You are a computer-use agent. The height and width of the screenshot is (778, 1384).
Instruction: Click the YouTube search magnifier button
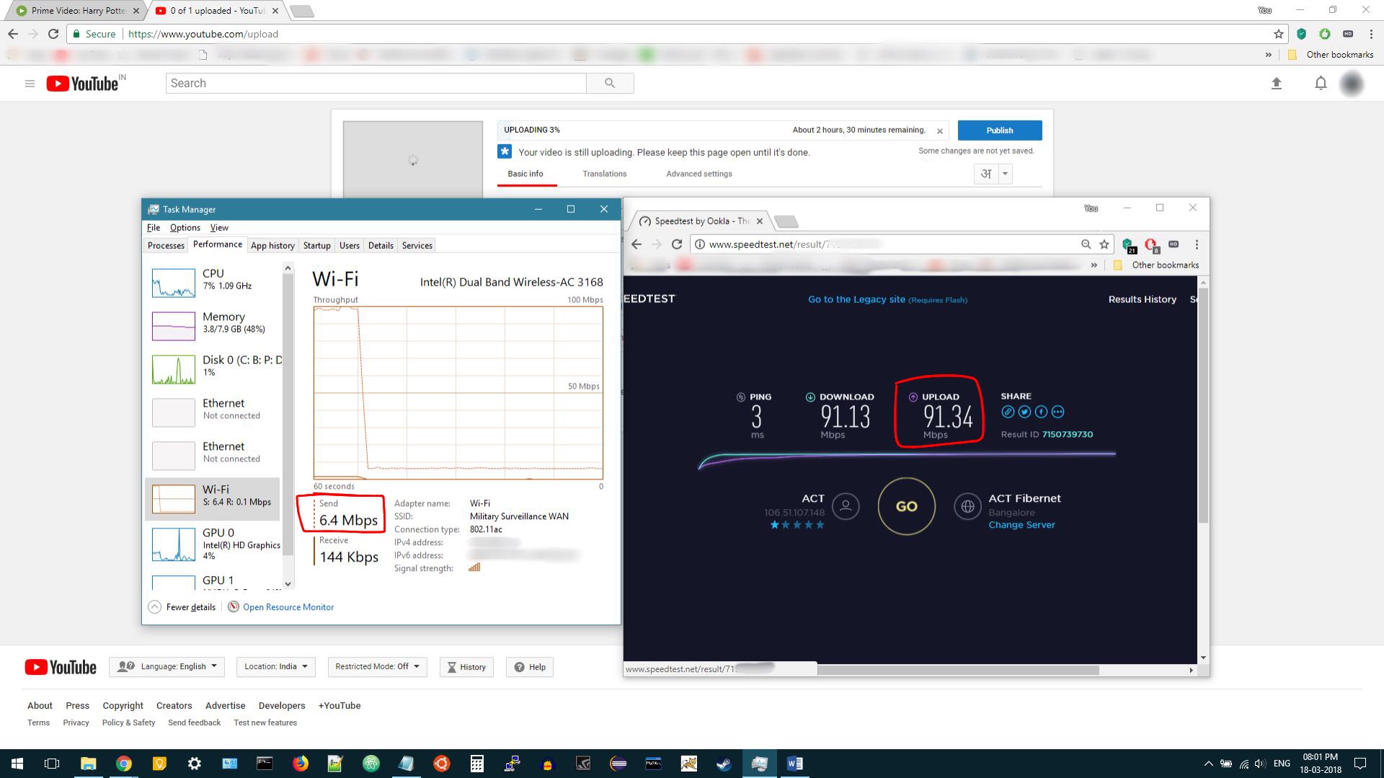tap(610, 83)
